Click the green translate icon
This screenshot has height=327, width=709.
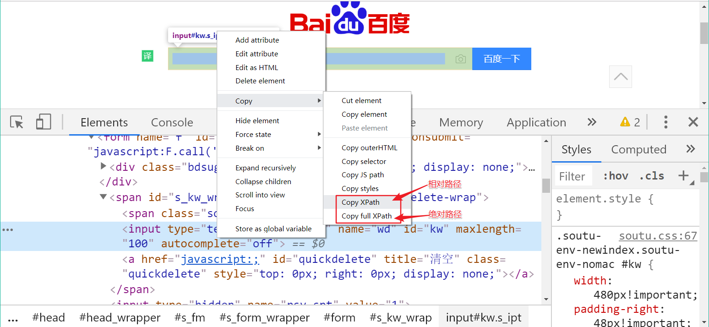point(147,56)
